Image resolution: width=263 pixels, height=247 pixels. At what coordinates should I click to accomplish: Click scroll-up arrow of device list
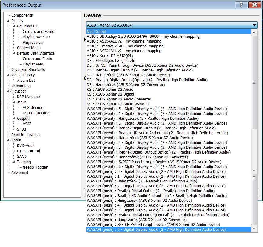pyautogui.click(x=254, y=32)
